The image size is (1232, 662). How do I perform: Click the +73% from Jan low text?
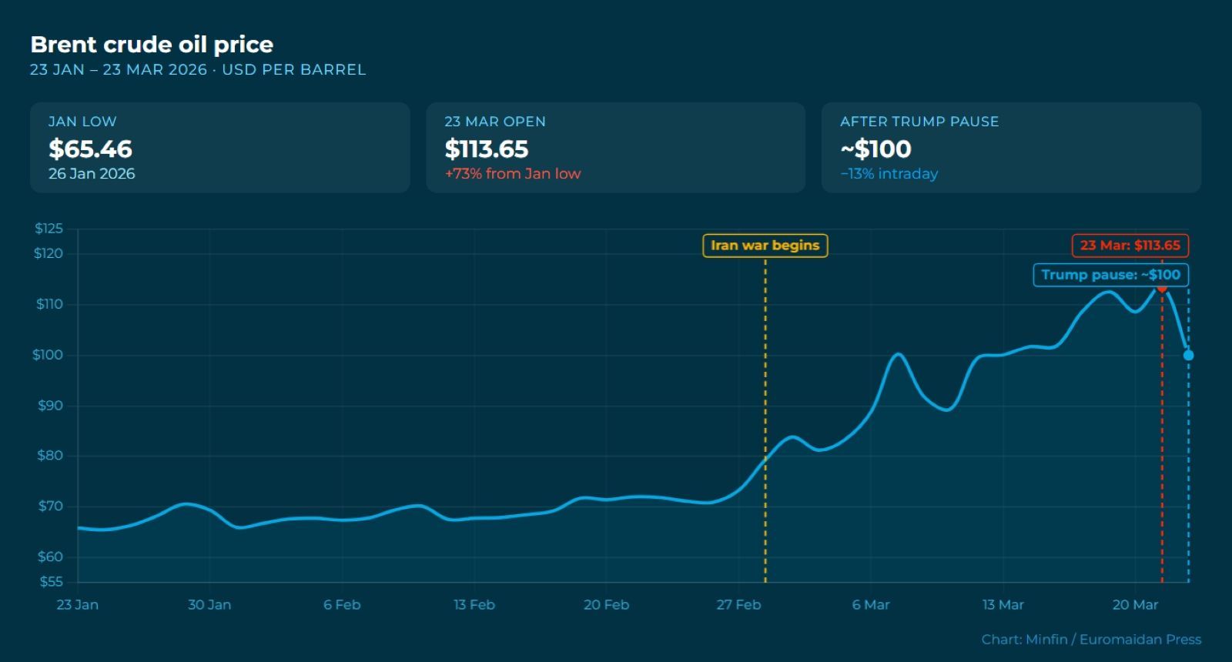pos(513,174)
